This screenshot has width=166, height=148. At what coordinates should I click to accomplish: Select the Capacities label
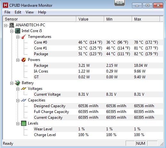tap(37, 100)
